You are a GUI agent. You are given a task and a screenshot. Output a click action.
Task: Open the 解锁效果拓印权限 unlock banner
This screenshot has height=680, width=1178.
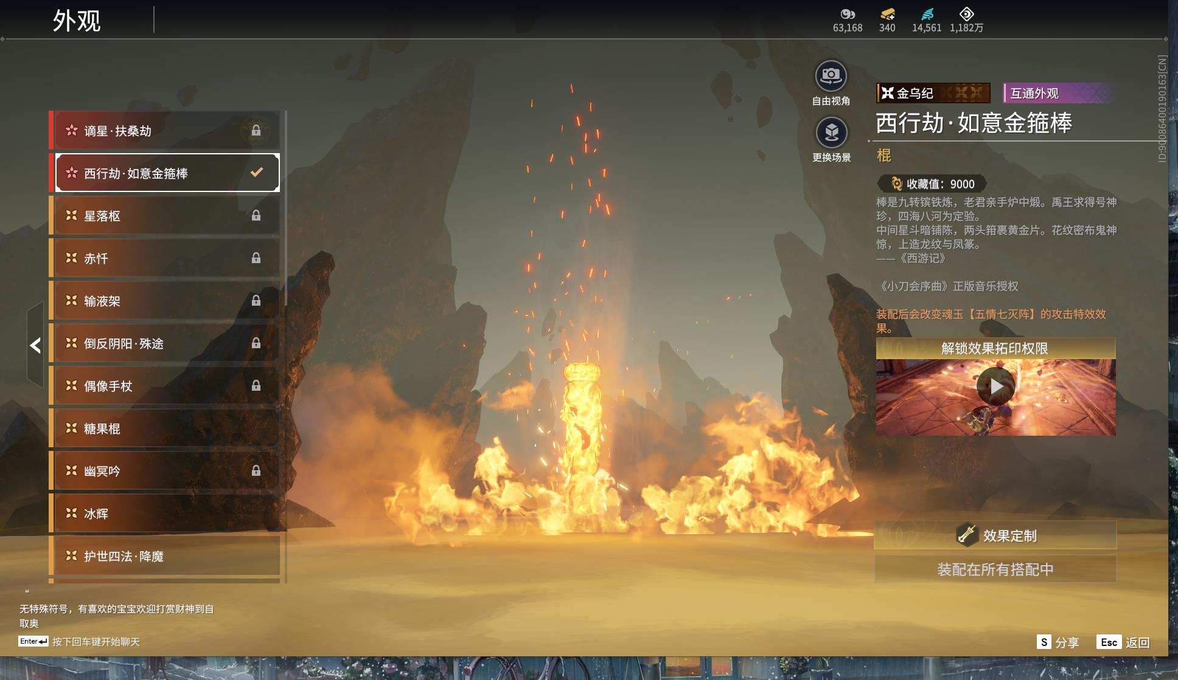click(x=995, y=348)
